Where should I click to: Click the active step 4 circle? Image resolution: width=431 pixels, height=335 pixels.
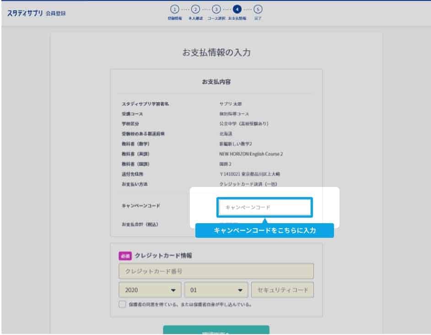click(x=237, y=9)
